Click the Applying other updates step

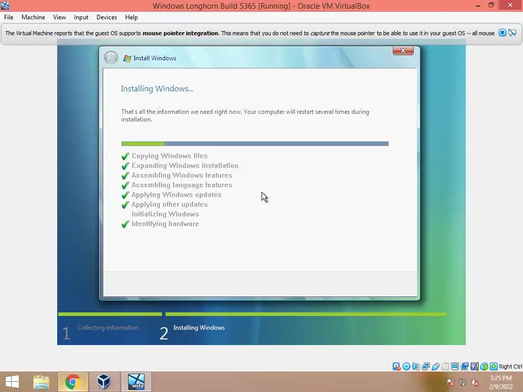170,204
